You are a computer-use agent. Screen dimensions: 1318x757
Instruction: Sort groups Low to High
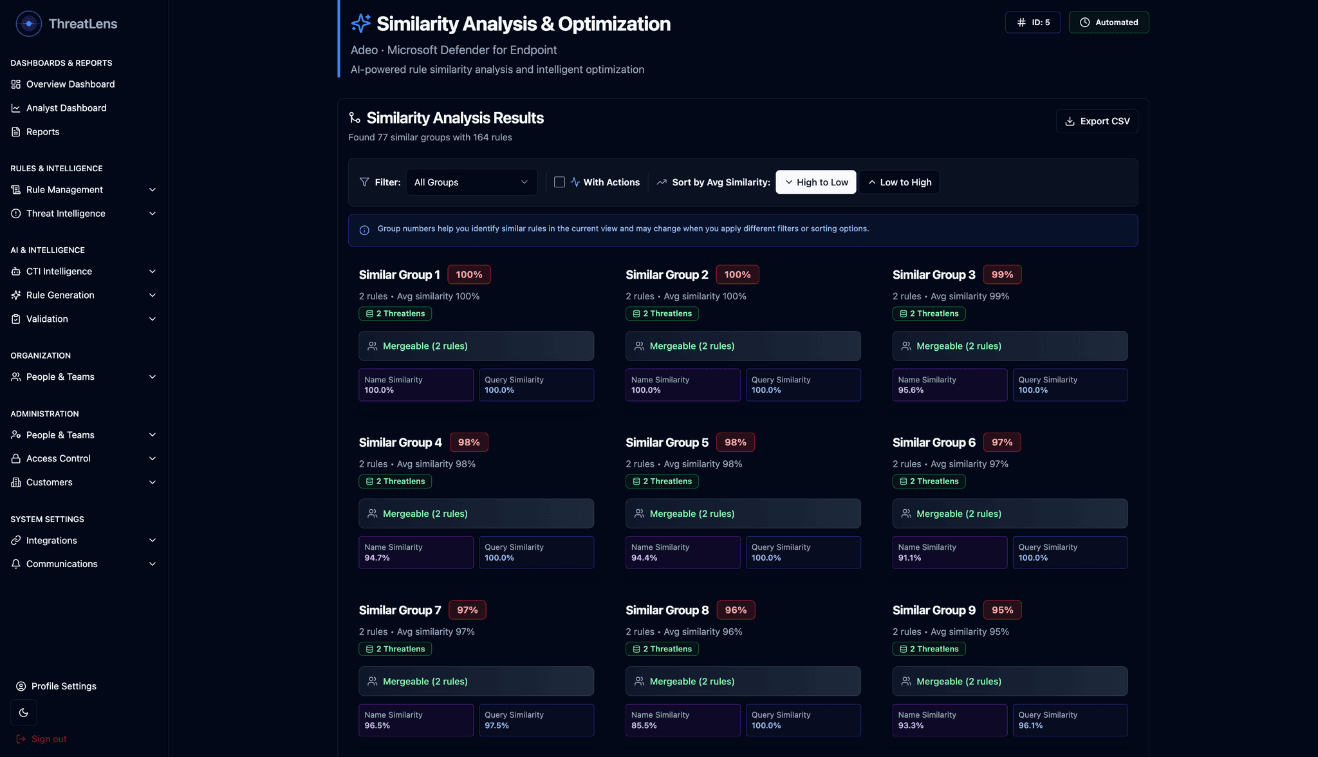pyautogui.click(x=900, y=182)
